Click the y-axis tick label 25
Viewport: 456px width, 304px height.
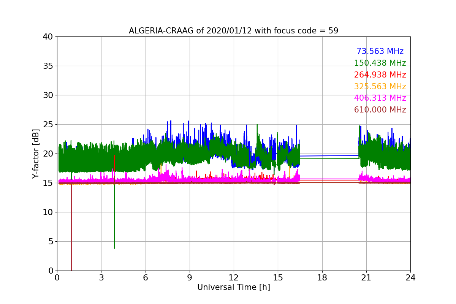tap(48, 125)
